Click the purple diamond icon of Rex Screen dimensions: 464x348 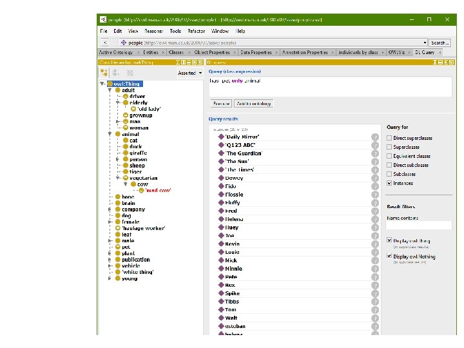pyautogui.click(x=221, y=285)
